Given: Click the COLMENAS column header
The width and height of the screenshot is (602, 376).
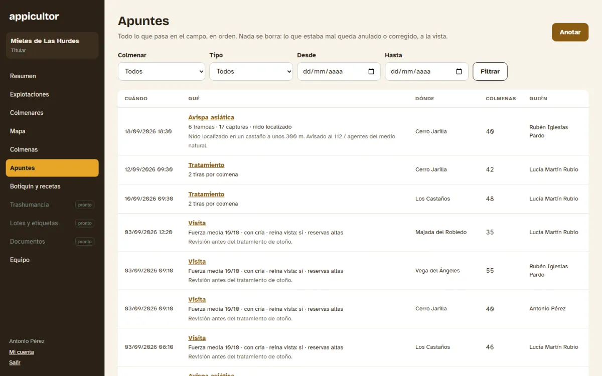Looking at the screenshot, I should (501, 99).
